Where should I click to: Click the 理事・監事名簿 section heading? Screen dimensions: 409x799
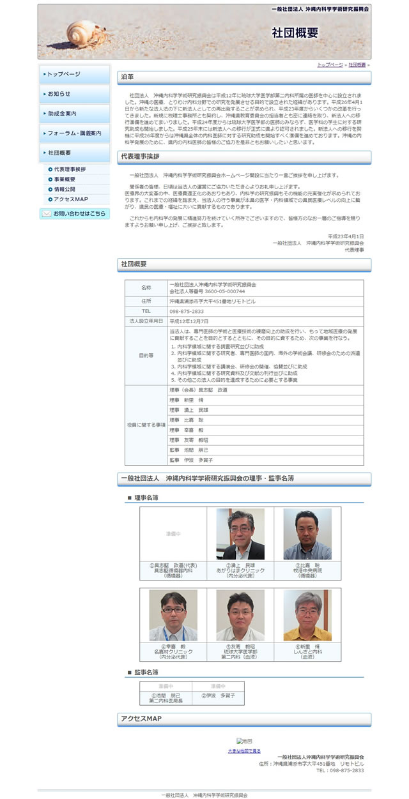coord(244,478)
